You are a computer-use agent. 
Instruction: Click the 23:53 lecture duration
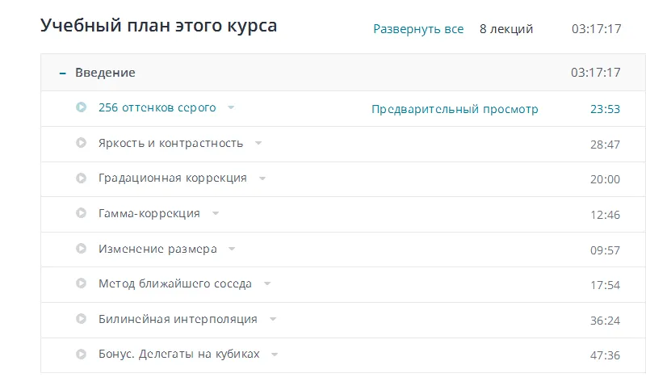click(605, 109)
